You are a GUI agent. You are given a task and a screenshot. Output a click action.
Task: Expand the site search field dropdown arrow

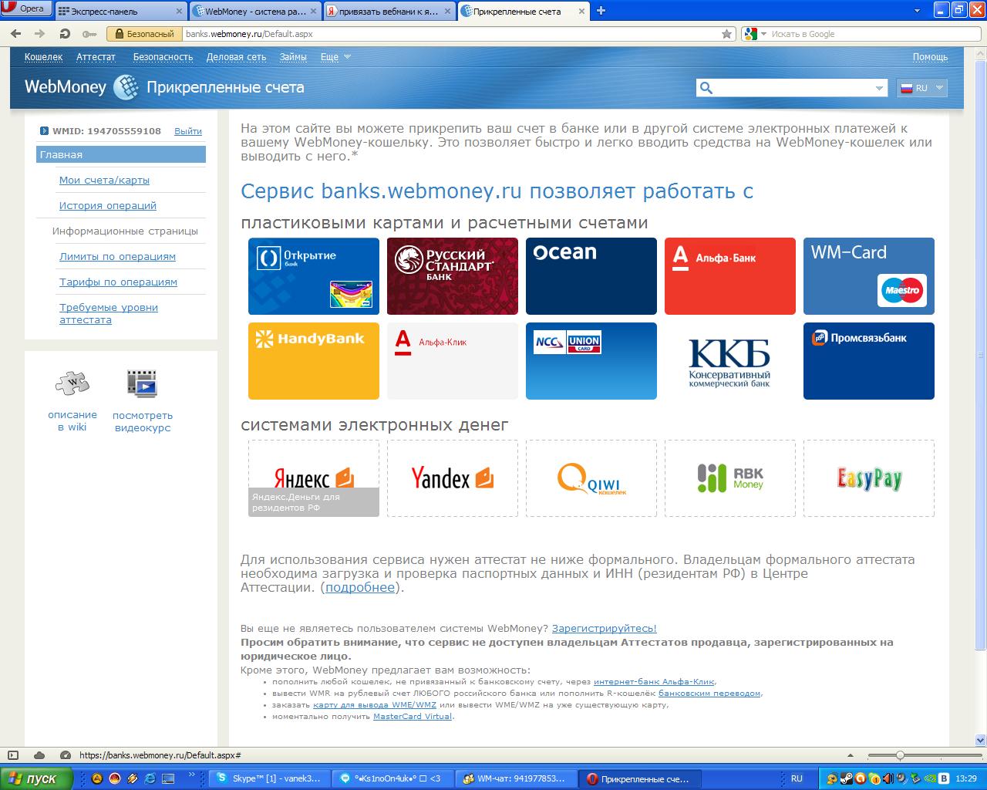[x=879, y=89]
